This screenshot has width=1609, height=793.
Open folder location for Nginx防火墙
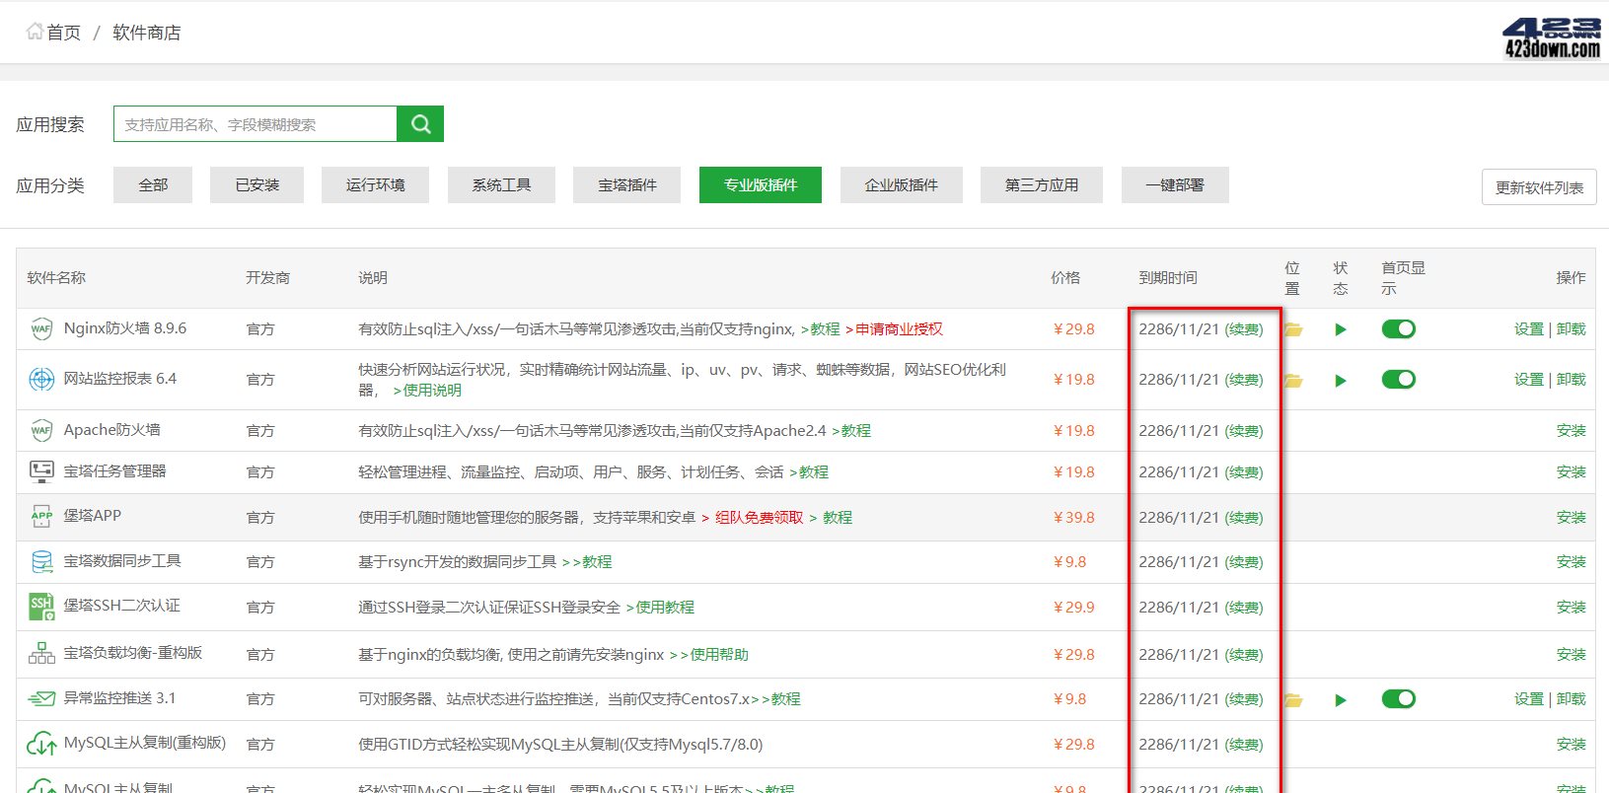[1293, 329]
